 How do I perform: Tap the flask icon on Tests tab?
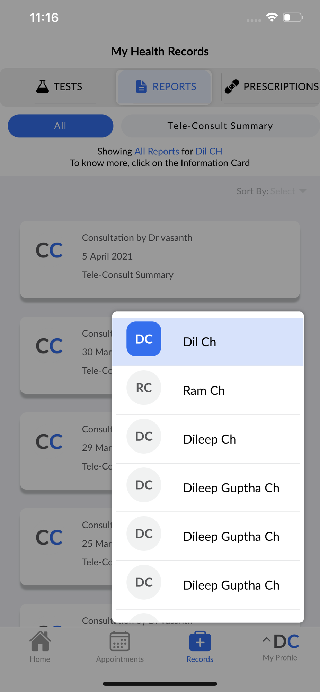pos(43,86)
